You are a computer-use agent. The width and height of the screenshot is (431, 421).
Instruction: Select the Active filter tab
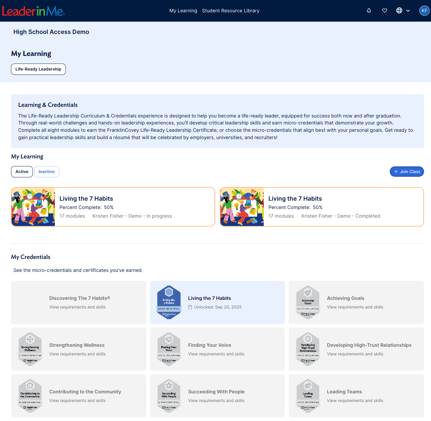point(22,172)
